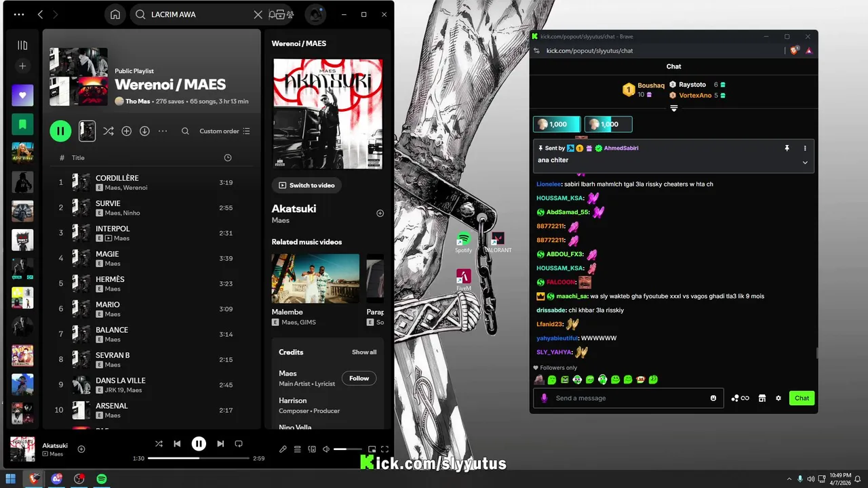Open Kick shop storefront icon
This screenshot has height=488, width=868.
(x=762, y=399)
